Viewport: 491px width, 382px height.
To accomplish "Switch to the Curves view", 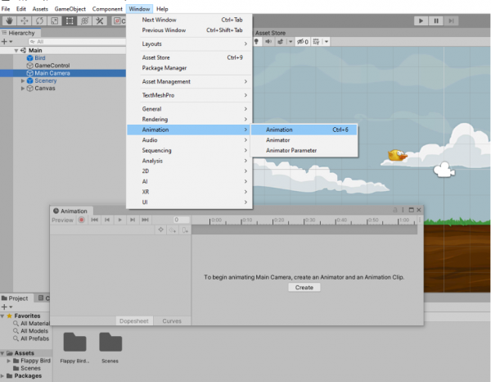I will click(x=172, y=321).
